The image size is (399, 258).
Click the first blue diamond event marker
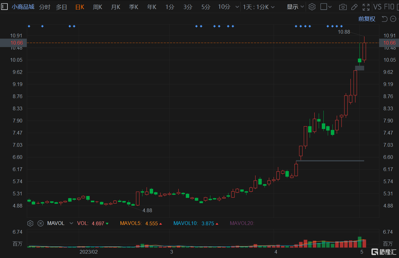click(29, 26)
